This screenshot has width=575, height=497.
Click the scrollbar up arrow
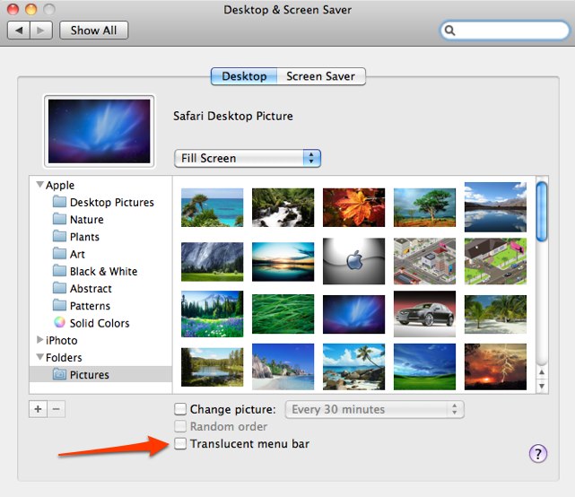click(542, 372)
